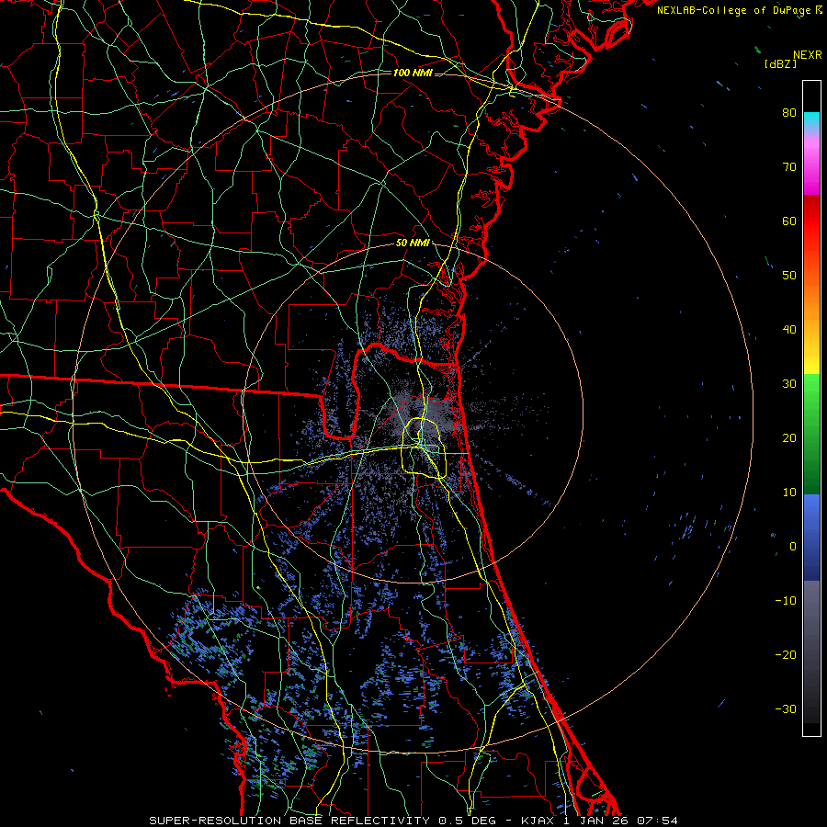Click the SUPER-RESOLUTION BASE REFLECTIVITY caption text
The height and width of the screenshot is (827, 827).
[x=289, y=821]
